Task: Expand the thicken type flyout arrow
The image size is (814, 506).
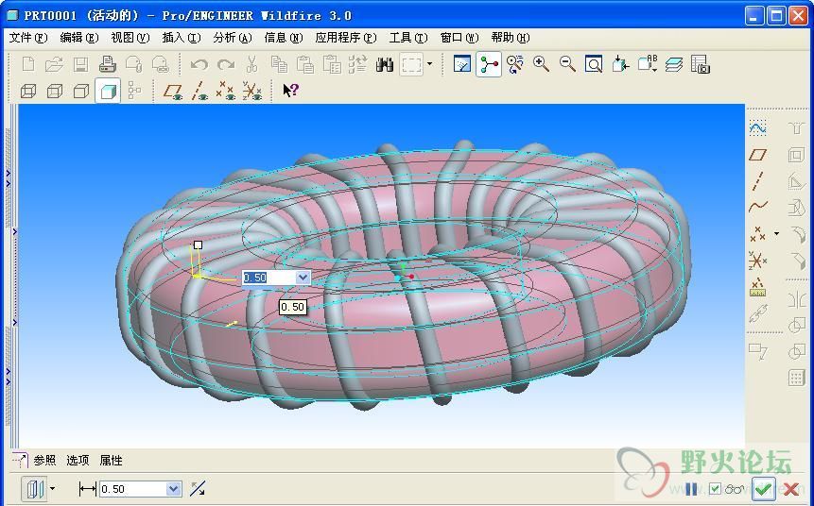Action: point(52,488)
